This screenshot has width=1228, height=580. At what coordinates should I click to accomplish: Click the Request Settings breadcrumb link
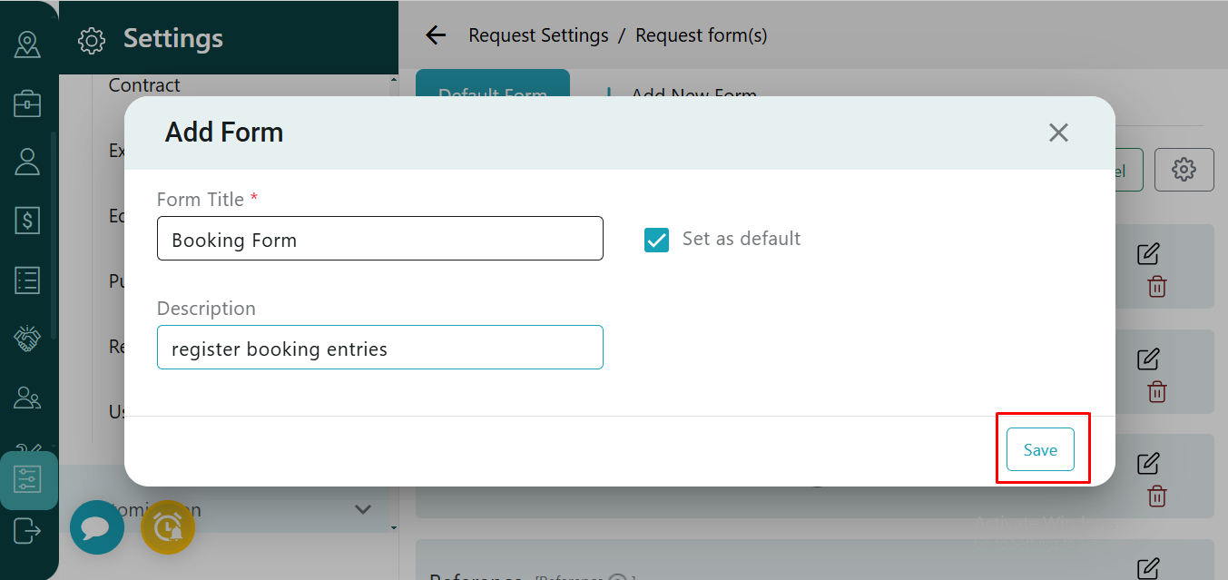(538, 35)
